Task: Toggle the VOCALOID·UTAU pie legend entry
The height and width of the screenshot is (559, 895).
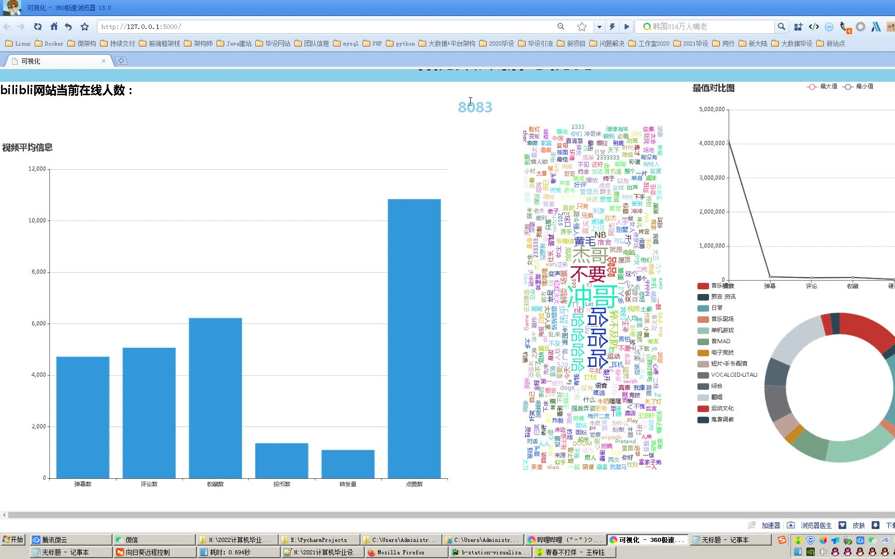Action: click(x=727, y=375)
